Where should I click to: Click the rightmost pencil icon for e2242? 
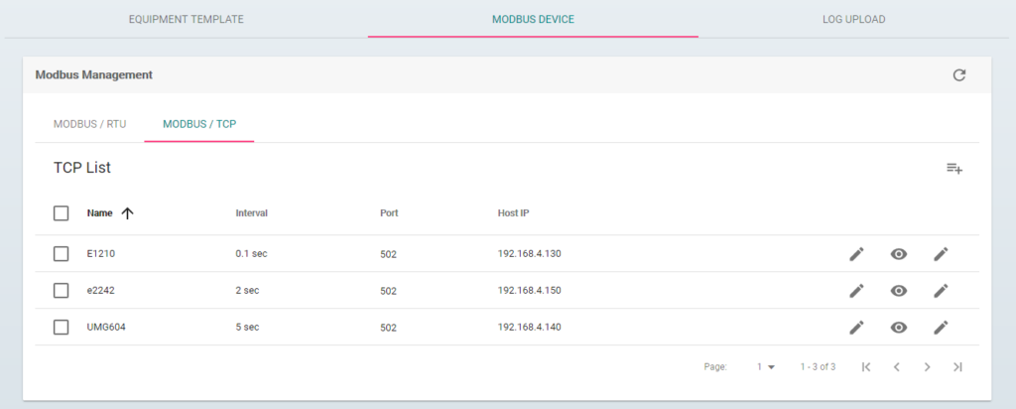[x=941, y=291]
